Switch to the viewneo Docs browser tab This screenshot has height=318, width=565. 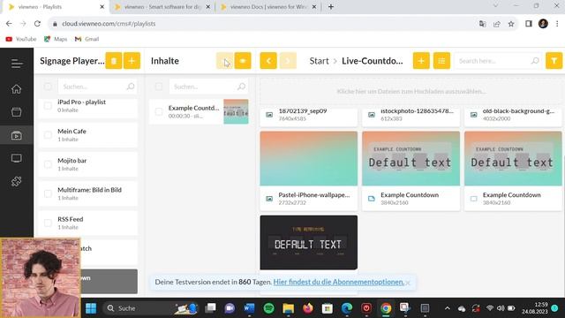(268, 7)
